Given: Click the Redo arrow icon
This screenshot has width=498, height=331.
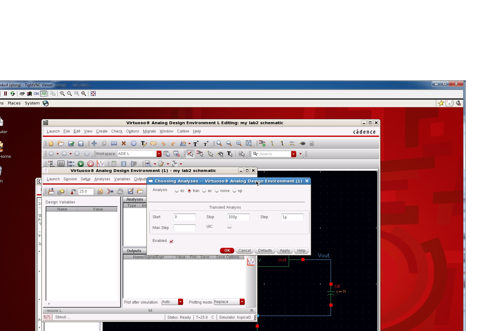Looking at the screenshot, I should point(173,144).
